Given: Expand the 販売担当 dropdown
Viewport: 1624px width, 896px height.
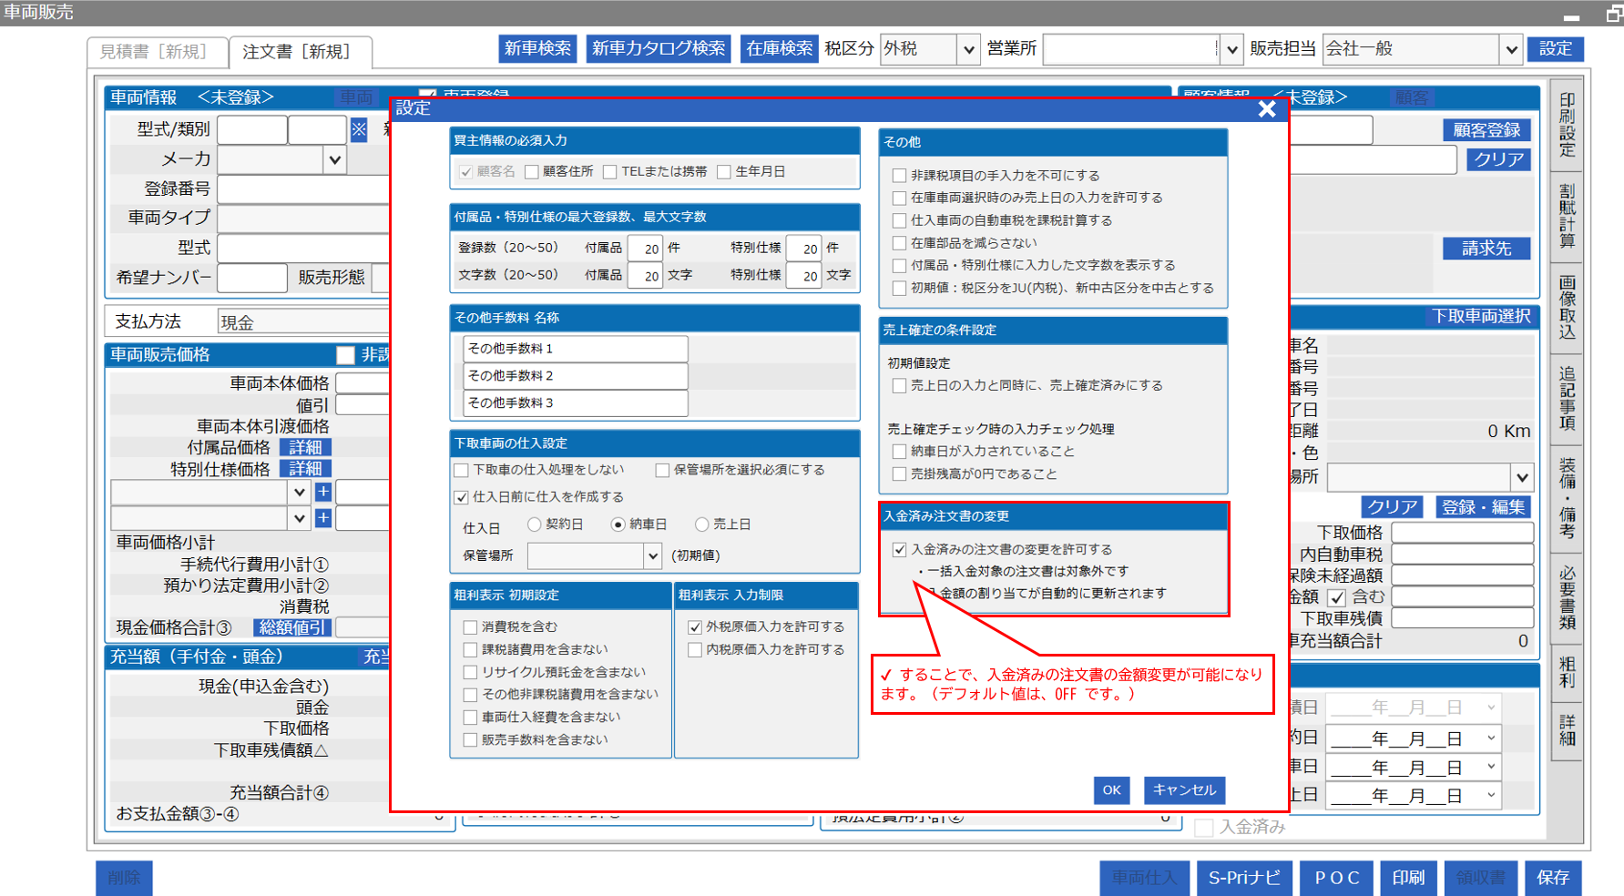Looking at the screenshot, I should tap(1511, 49).
